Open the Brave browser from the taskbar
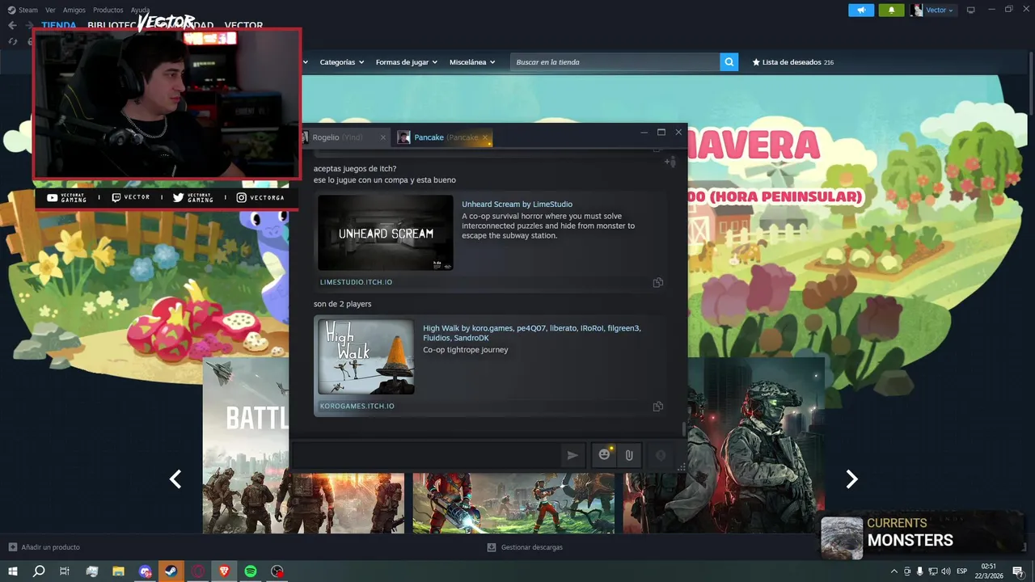1035x582 pixels. 224,571
